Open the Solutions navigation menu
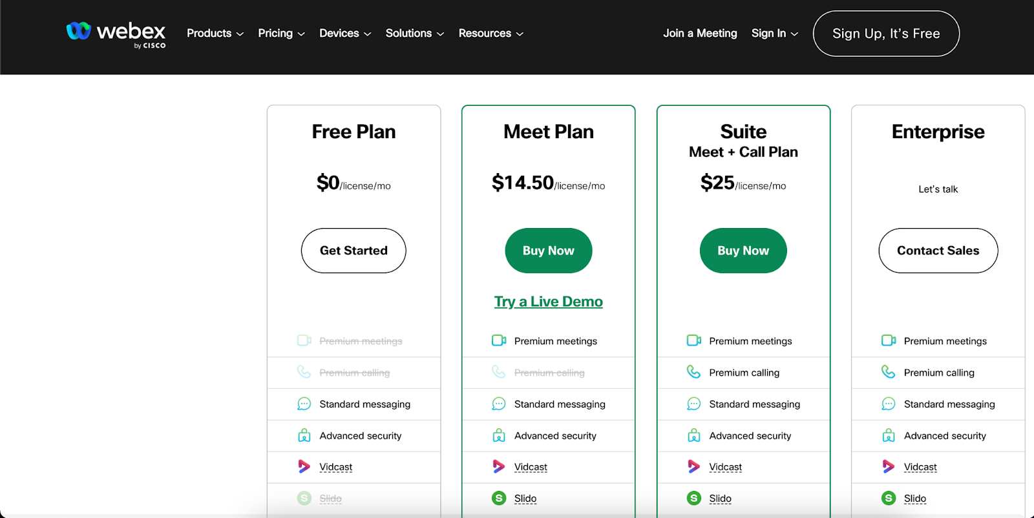Screen dimensions: 1034x518 [415, 34]
